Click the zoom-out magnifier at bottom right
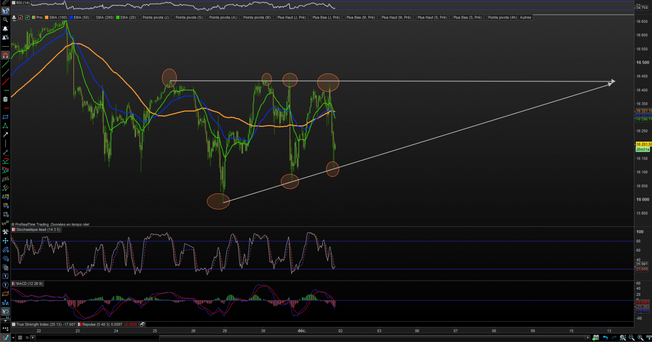Screen dimensions: 652x342 (632, 338)
